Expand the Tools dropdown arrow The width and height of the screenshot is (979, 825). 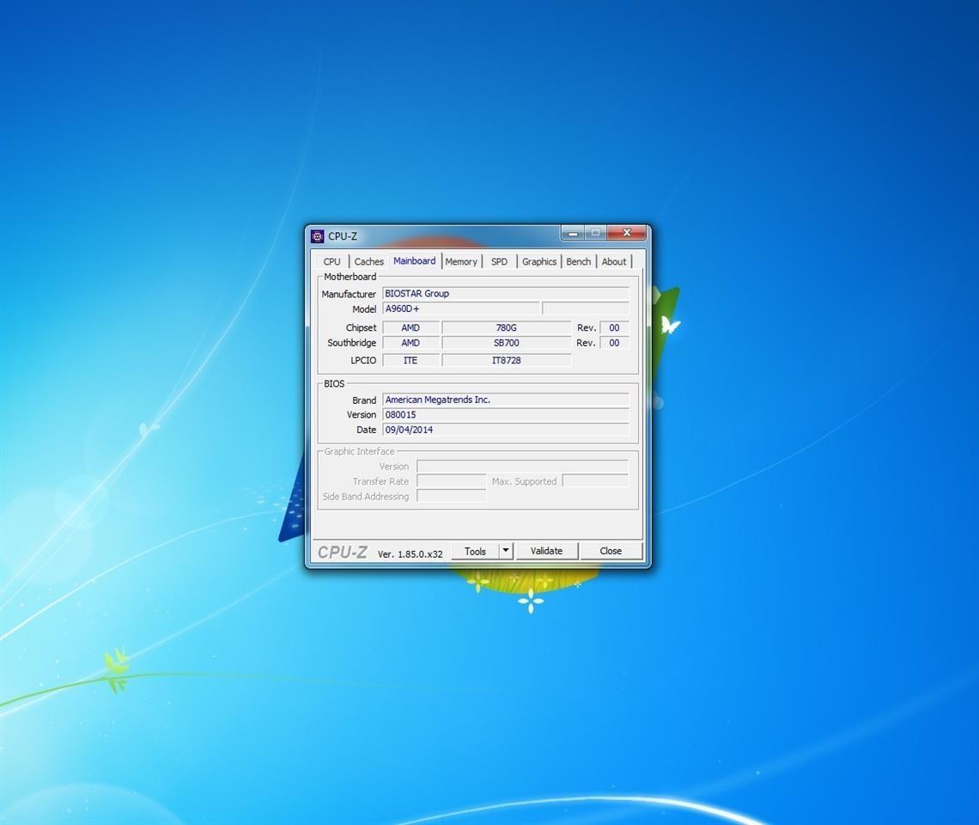coord(506,551)
